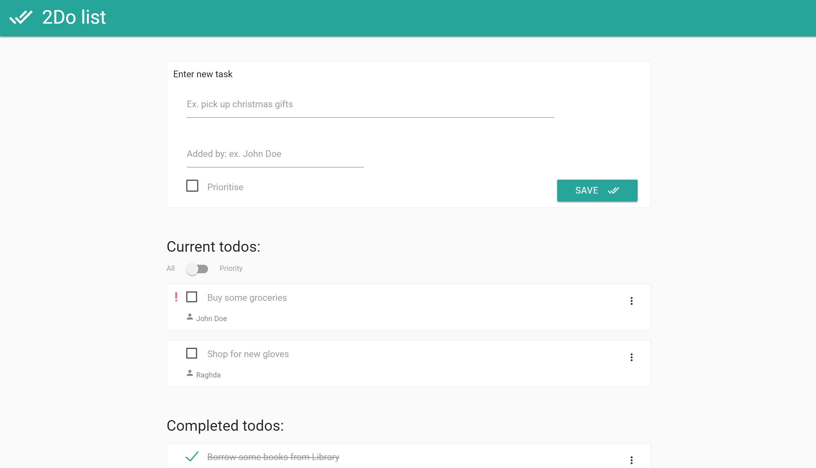This screenshot has height=468, width=816.
Task: Click teal checkmark on completed Library task
Action: click(192, 456)
